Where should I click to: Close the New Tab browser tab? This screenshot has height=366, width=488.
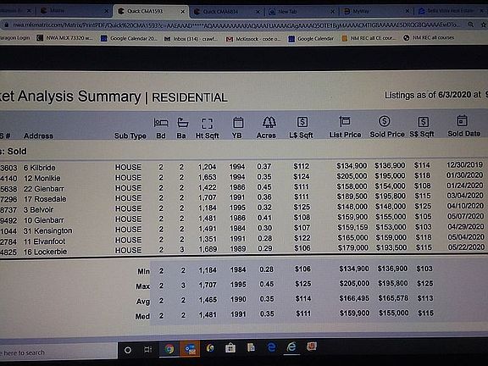pos(332,12)
